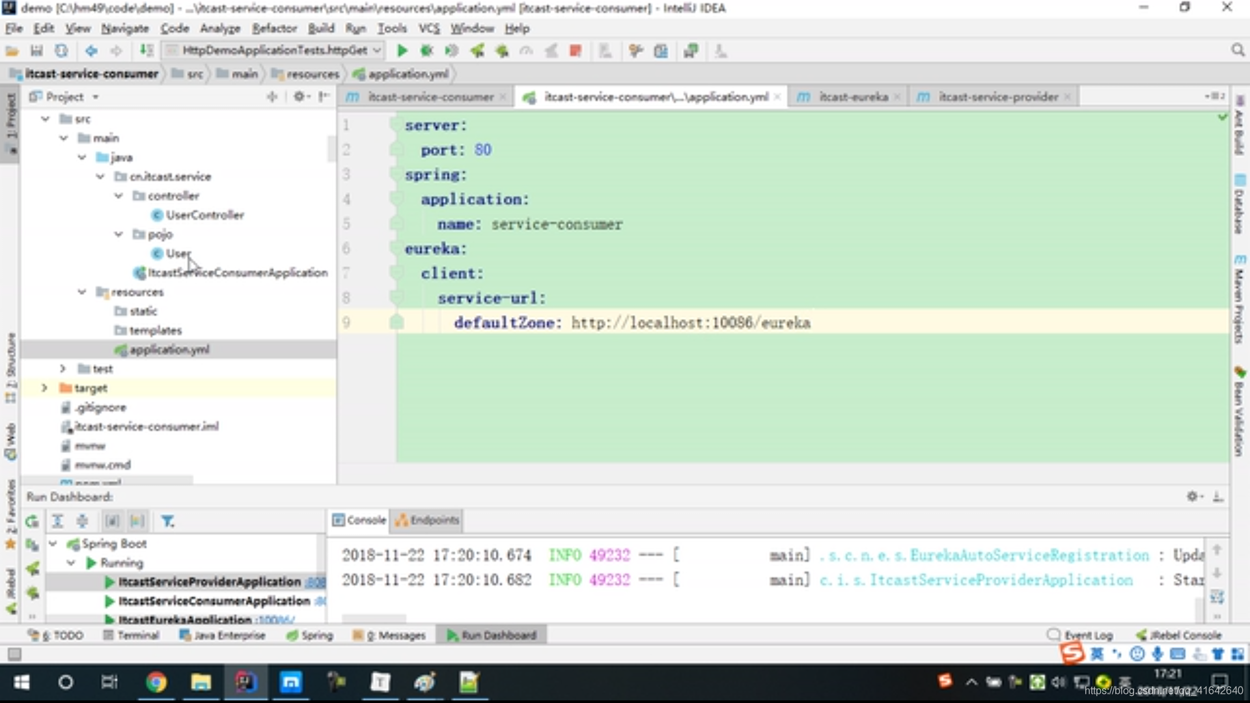Click the Windows Start button
Image resolution: width=1250 pixels, height=703 pixels.
tap(21, 682)
